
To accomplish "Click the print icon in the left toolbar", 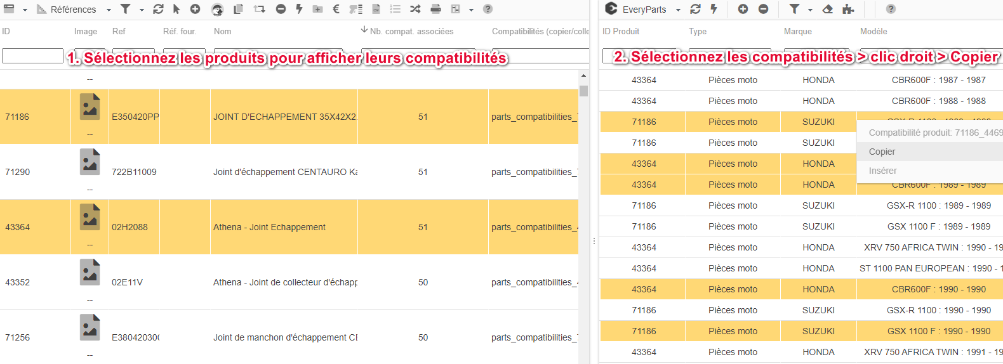I will coord(435,9).
